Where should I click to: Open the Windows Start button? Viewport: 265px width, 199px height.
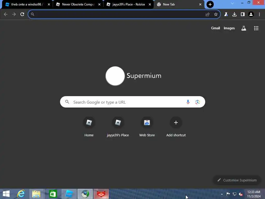click(x=6, y=194)
